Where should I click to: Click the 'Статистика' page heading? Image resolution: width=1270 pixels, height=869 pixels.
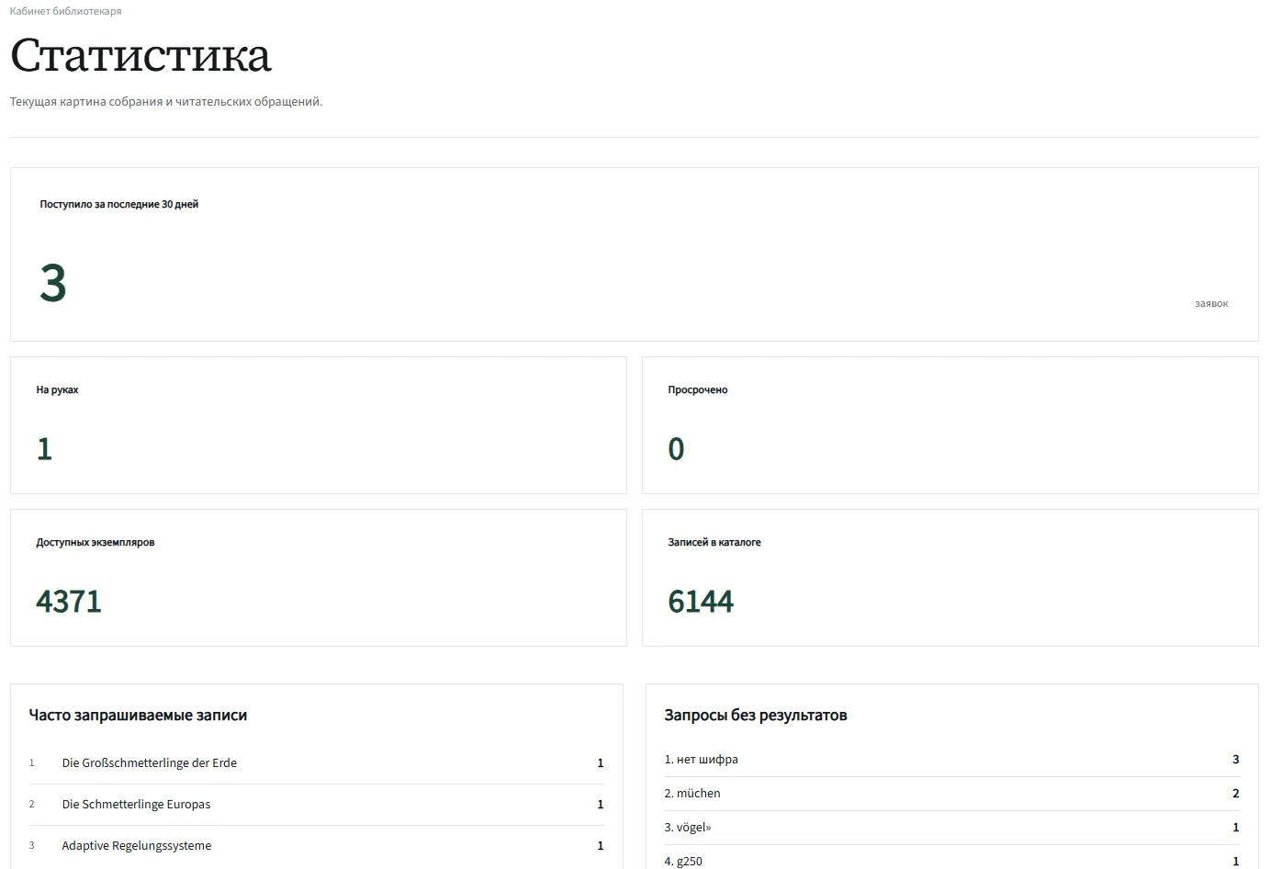(x=140, y=55)
